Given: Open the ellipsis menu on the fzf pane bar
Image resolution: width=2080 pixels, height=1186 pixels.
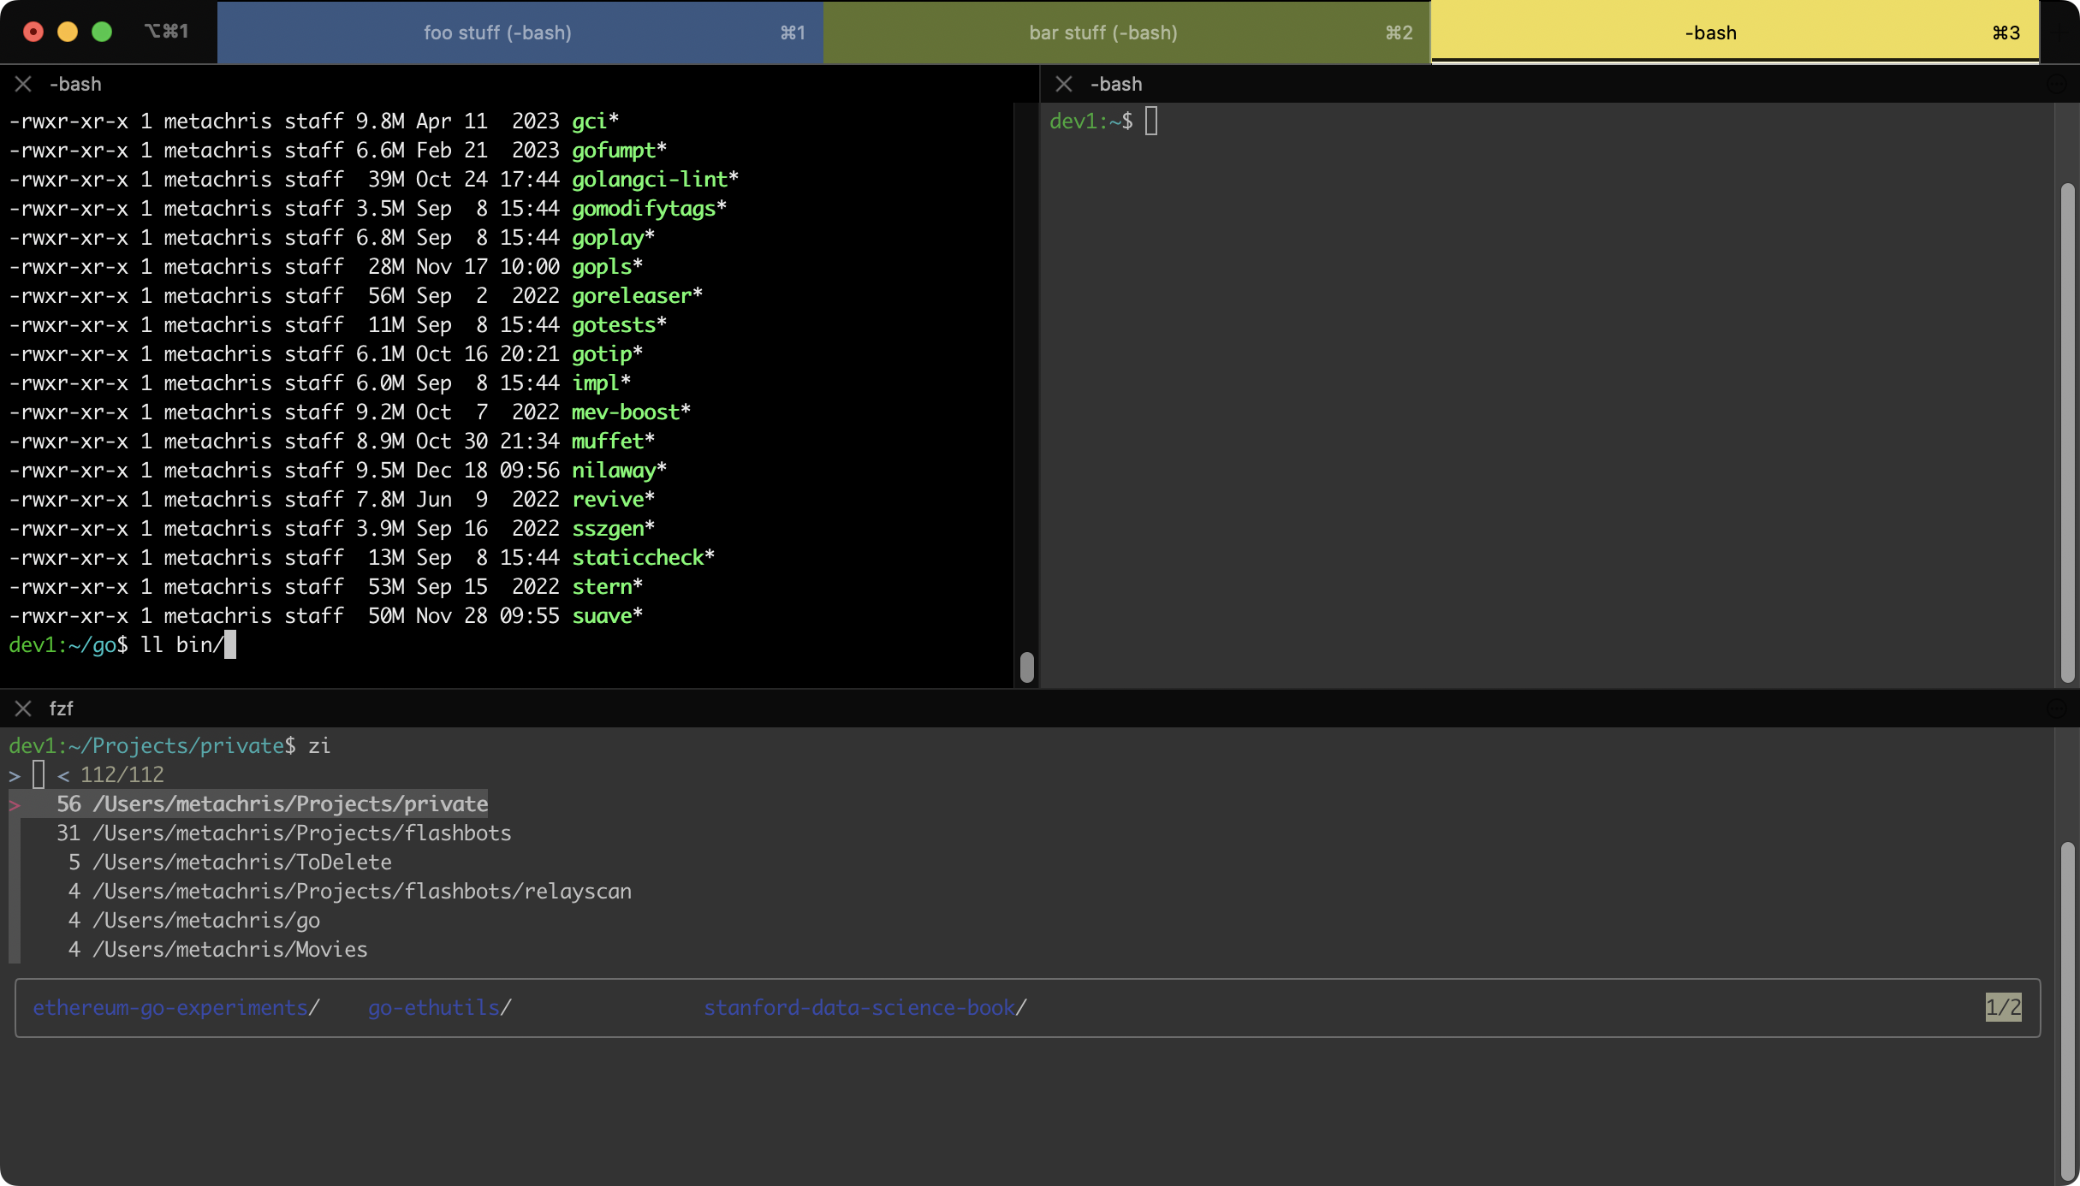Looking at the screenshot, I should (x=2058, y=709).
